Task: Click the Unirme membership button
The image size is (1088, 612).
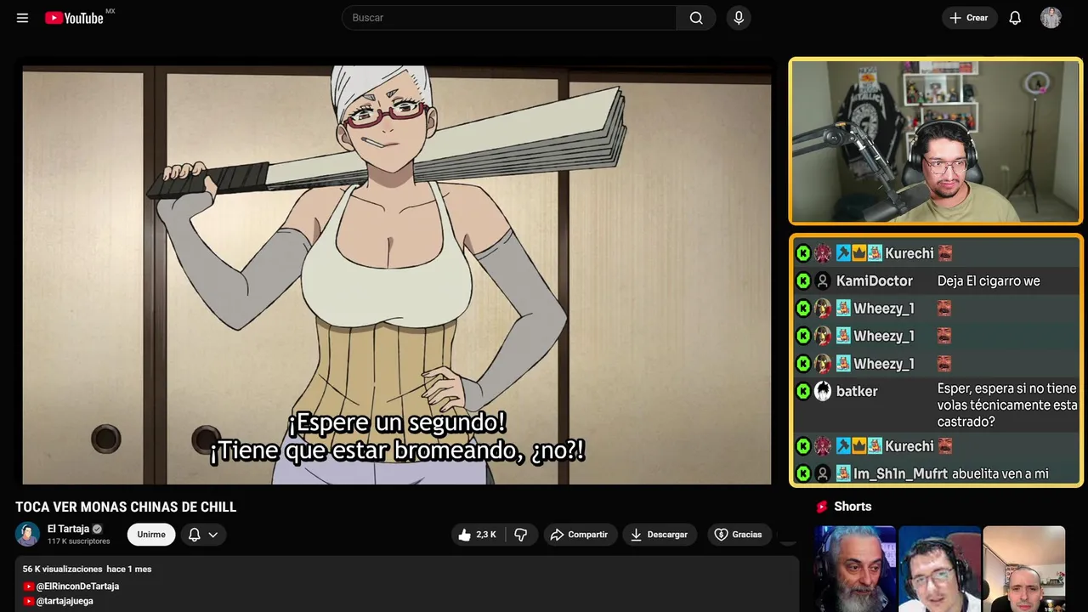Action: pyautogui.click(x=151, y=535)
